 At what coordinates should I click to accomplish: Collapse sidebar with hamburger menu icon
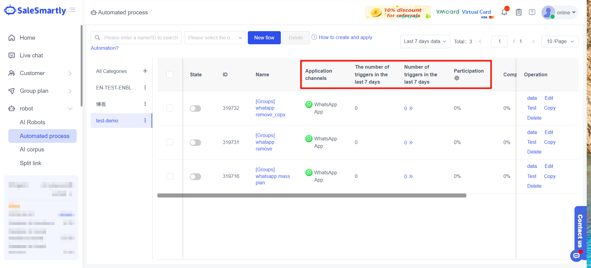tap(72, 10)
